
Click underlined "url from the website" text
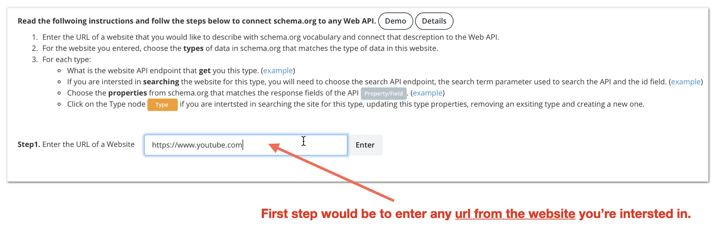tap(515, 214)
